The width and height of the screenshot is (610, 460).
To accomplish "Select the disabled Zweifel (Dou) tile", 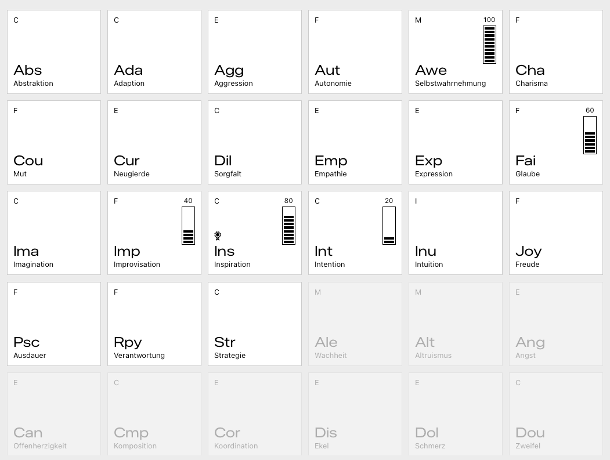I will click(556, 414).
